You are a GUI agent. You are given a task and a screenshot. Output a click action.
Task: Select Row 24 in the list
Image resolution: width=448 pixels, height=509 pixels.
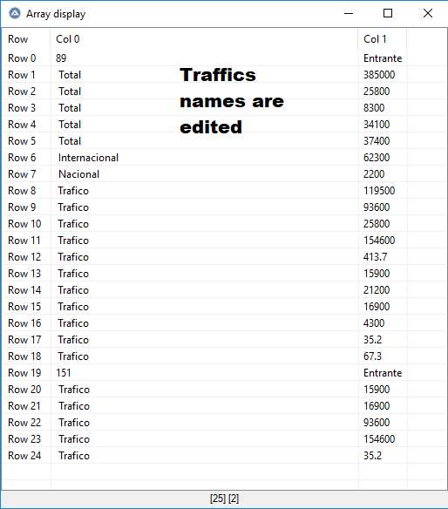224,456
